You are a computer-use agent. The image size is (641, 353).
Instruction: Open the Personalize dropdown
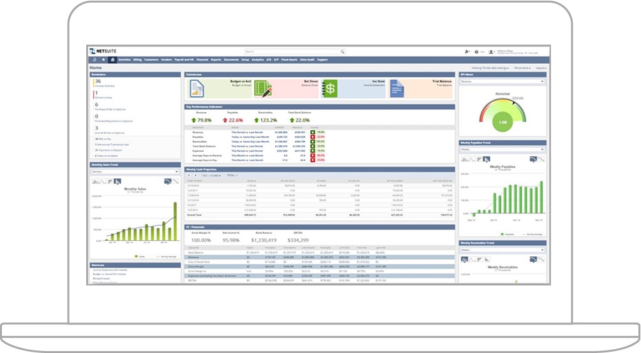522,67
